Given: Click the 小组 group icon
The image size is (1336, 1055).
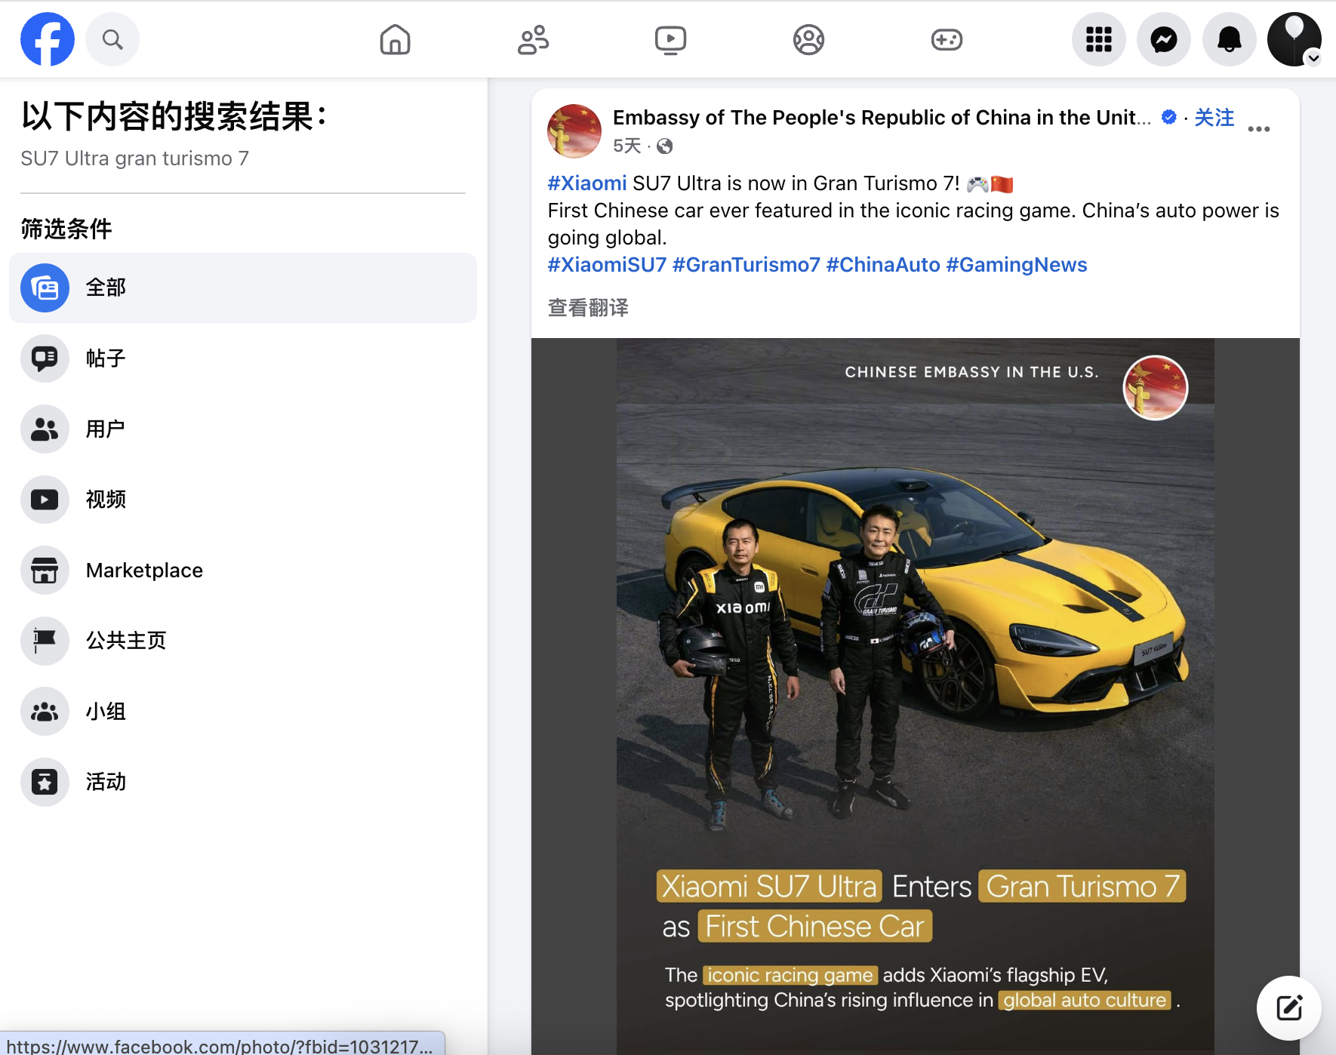Looking at the screenshot, I should (45, 711).
